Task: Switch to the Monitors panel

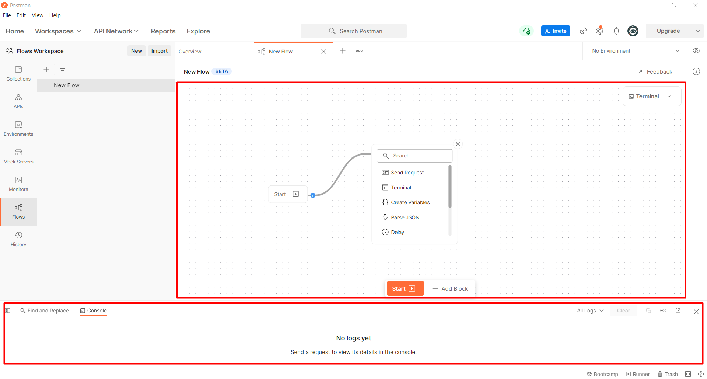Action: point(18,184)
